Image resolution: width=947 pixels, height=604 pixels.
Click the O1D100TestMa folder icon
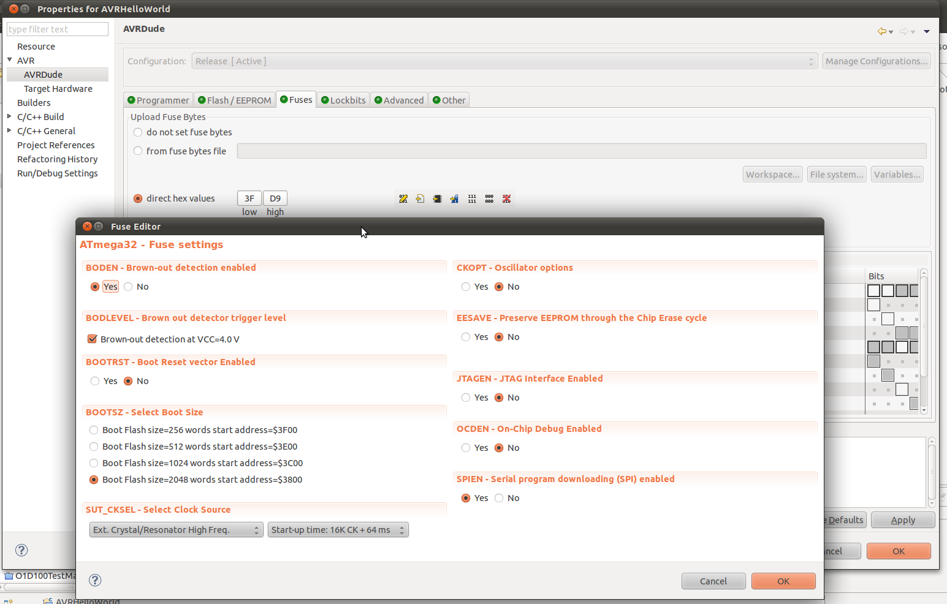(9, 576)
